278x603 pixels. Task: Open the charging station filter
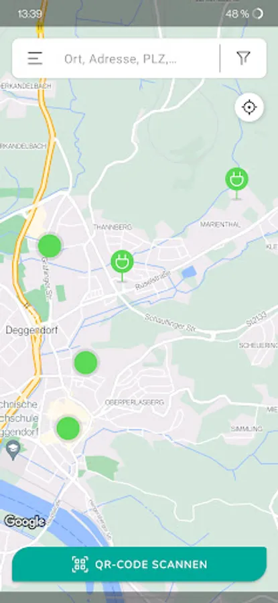[x=243, y=58]
